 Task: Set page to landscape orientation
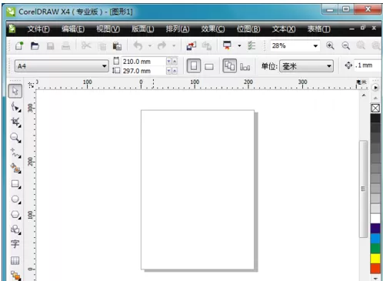(209, 67)
